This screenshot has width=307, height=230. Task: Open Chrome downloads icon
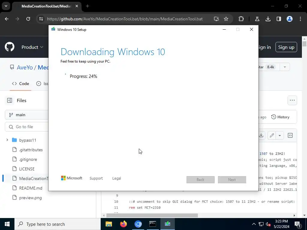click(268, 19)
